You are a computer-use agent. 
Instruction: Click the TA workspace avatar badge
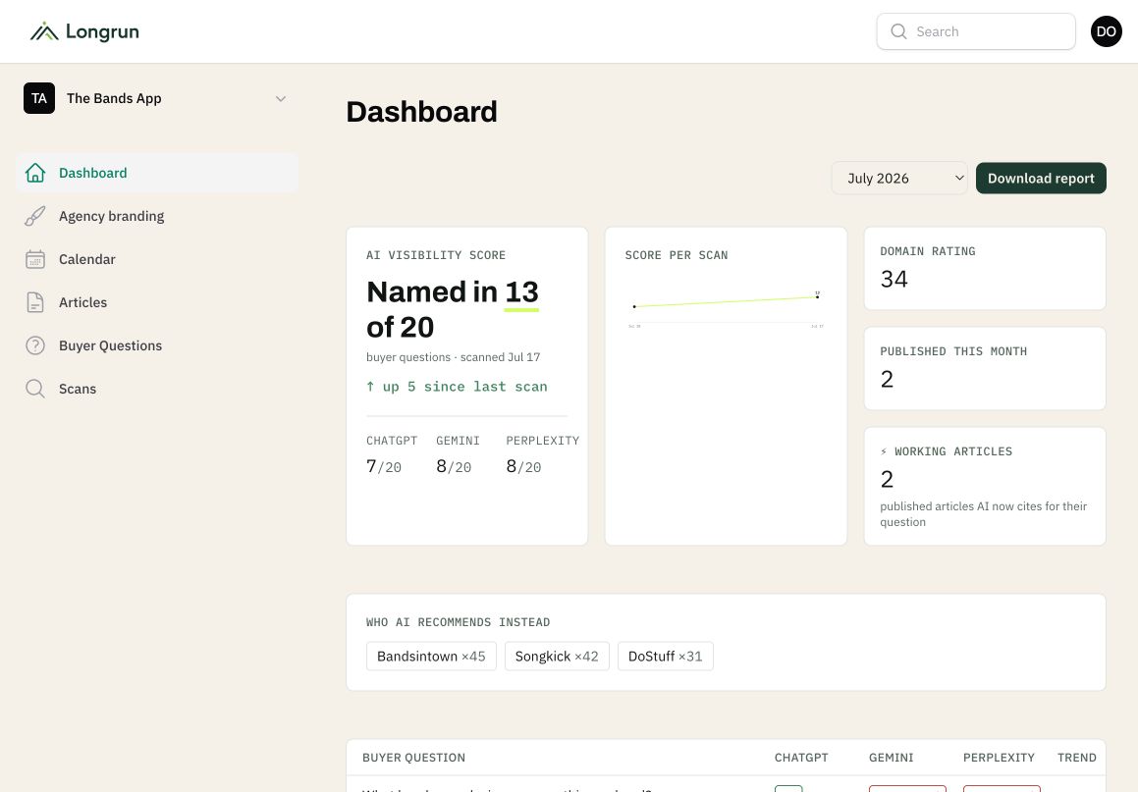pos(39,98)
